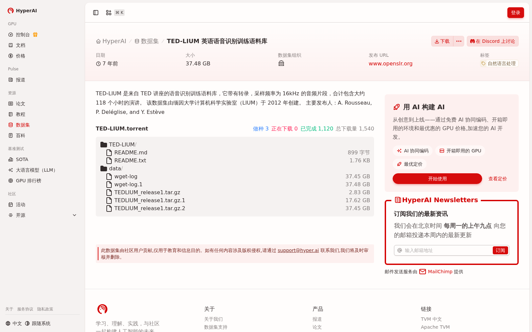Click README.md file row
Image resolution: width=532 pixels, height=332 pixels.
pyautogui.click(x=235, y=153)
